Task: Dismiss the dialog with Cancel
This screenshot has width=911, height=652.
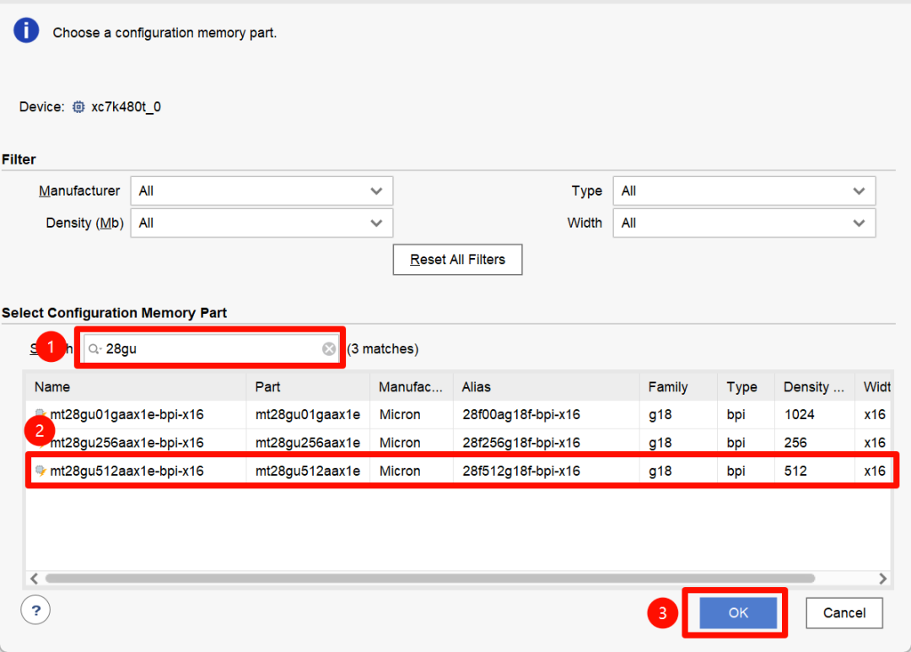Action: point(844,612)
